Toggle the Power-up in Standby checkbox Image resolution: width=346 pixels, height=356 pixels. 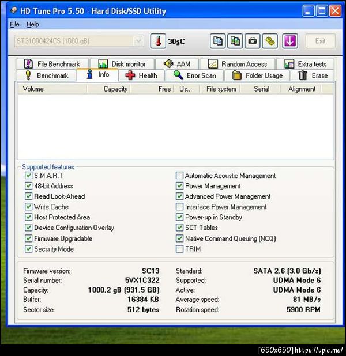pyautogui.click(x=179, y=217)
